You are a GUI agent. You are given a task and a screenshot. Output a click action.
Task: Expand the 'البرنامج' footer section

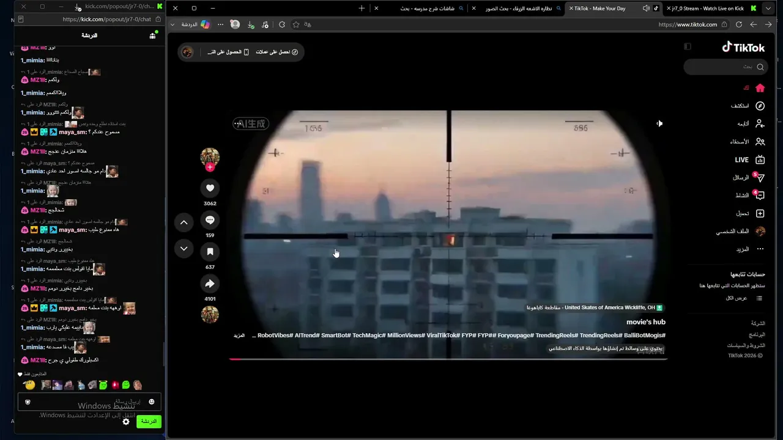(757, 335)
